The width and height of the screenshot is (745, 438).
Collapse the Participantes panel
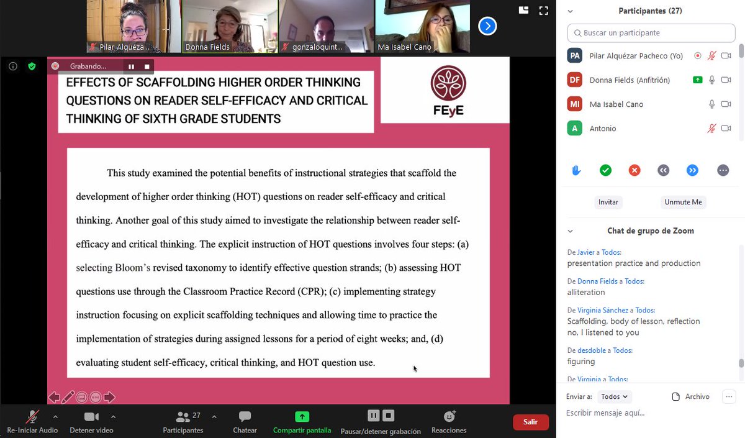tap(570, 11)
